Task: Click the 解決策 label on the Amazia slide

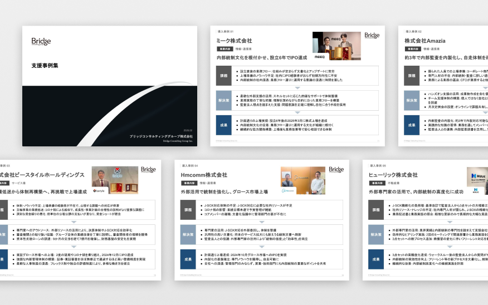Action: 412,101
